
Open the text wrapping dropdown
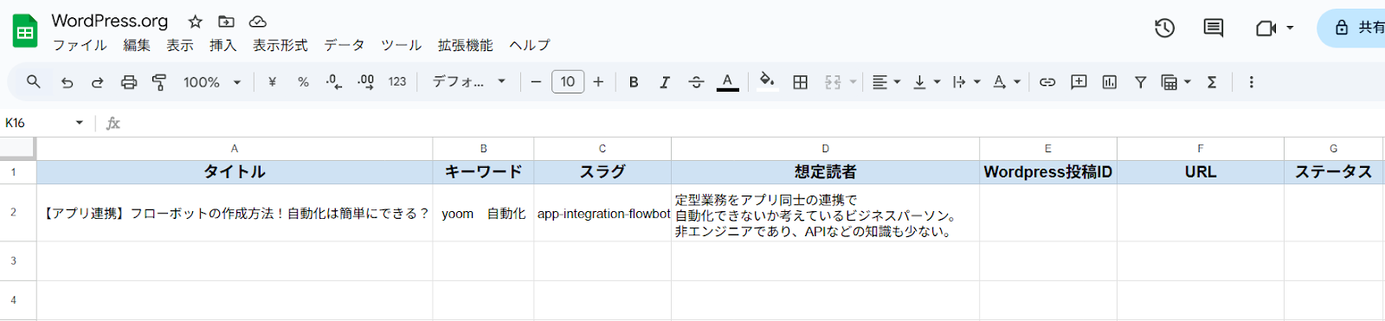click(x=966, y=82)
